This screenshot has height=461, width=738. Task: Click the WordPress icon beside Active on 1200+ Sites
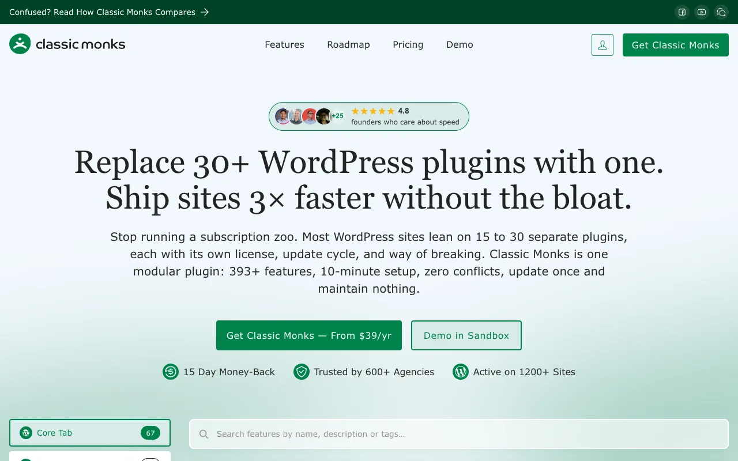461,372
